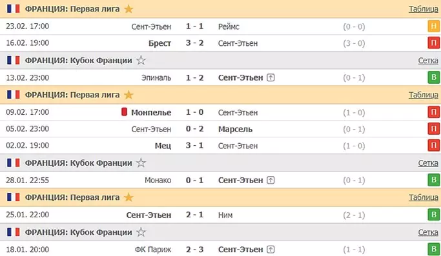Screen dimensions: 441x256
Task: Click green В badge for Ним match
Action: [434, 215]
